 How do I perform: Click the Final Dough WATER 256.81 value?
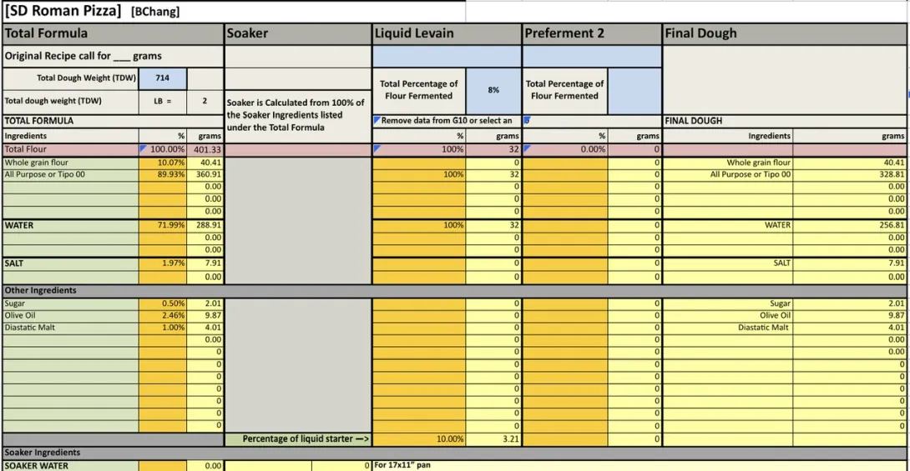(850, 225)
